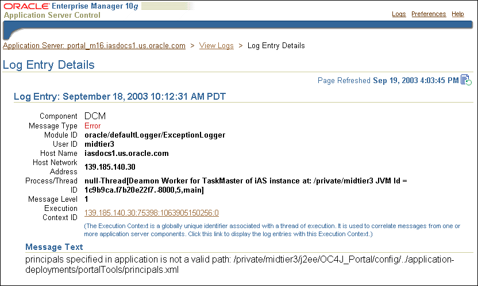This screenshot has width=478, height=286.
Task: Select the Log Entry Details page heading
Action: (49, 65)
